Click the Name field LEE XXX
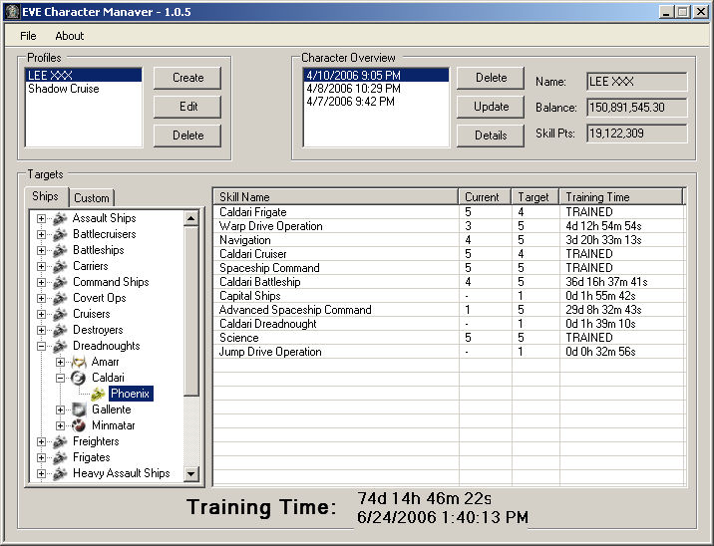The width and height of the screenshot is (714, 546). click(x=636, y=82)
